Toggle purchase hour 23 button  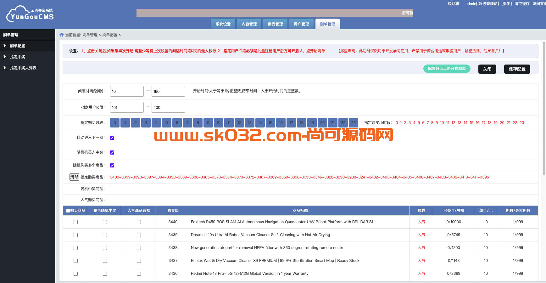click(354, 123)
